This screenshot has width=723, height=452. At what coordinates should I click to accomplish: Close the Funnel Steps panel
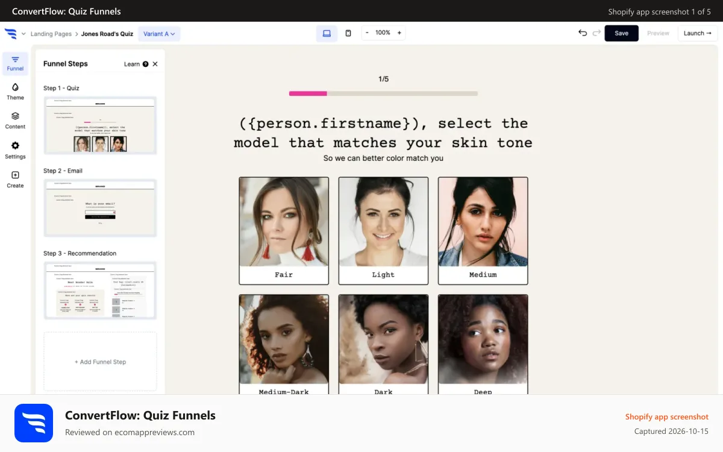(x=155, y=64)
